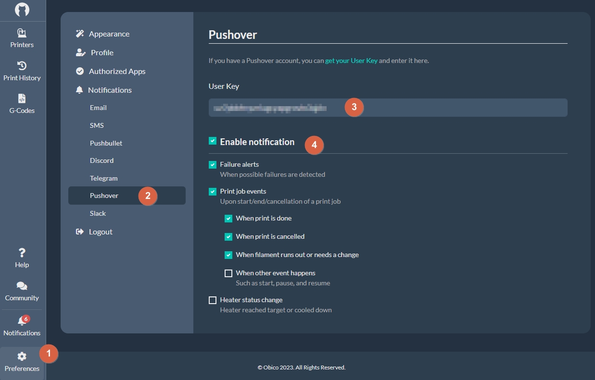The image size is (595, 380).
Task: Open Print History clock icon
Action: 22,66
